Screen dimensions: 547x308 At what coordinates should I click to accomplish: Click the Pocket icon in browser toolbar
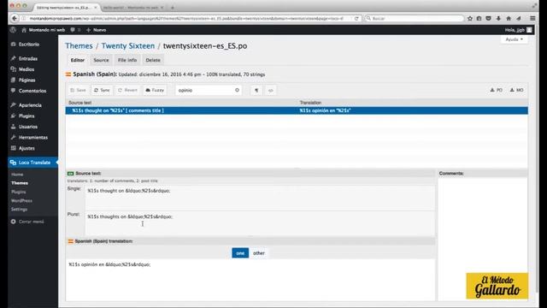(x=488, y=19)
